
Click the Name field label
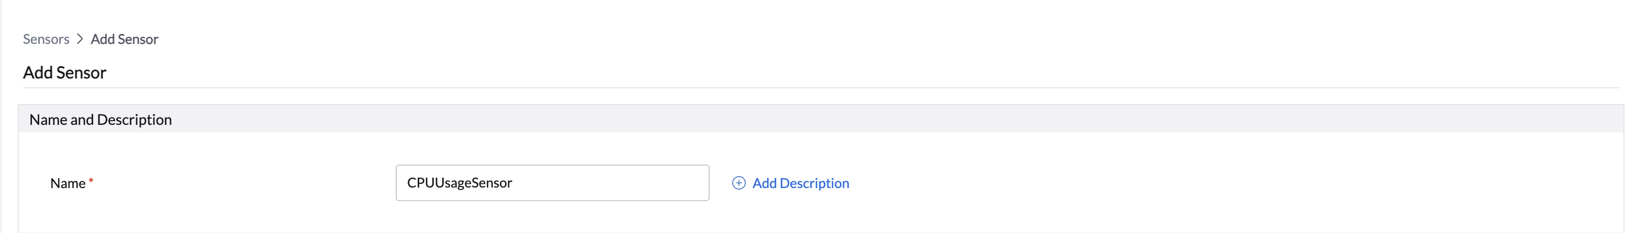pos(68,183)
